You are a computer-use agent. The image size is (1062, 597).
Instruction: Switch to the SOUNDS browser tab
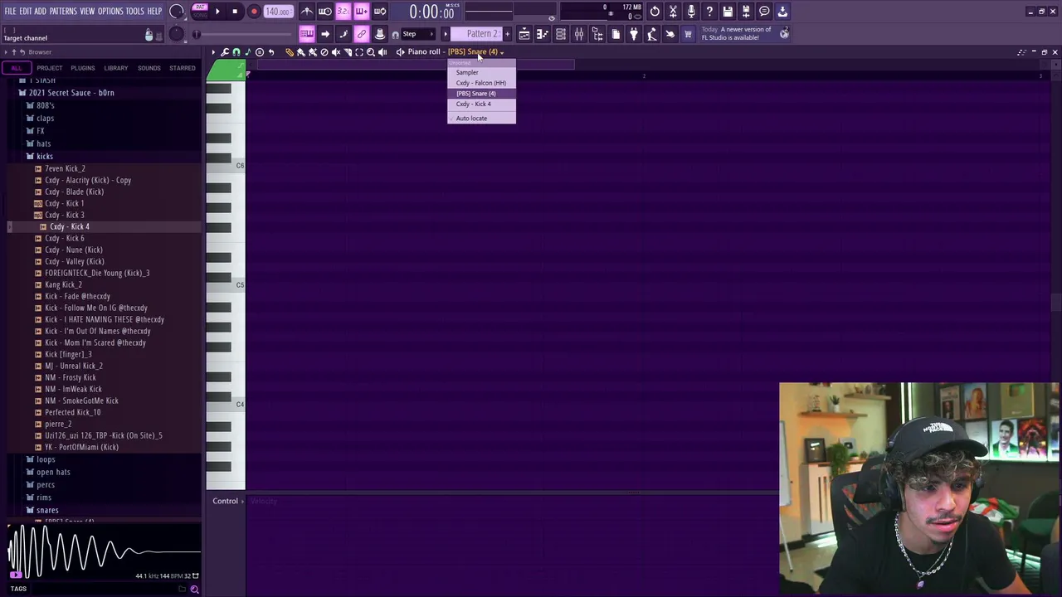(149, 68)
